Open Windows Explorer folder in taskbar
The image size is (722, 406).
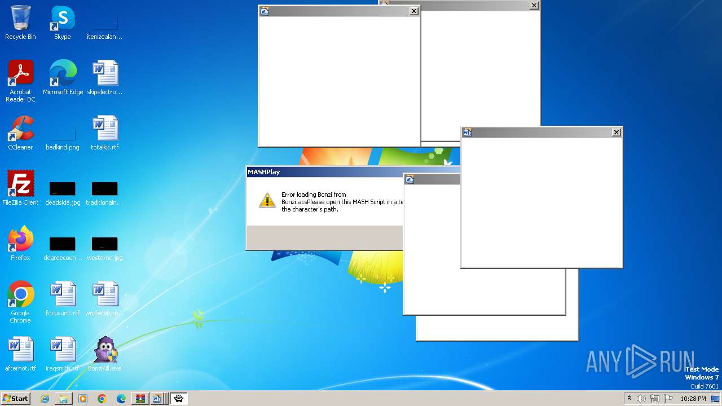(64, 399)
